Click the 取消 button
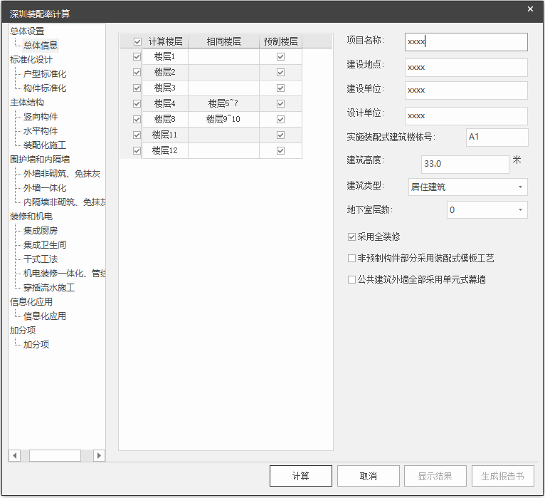This screenshot has width=545, height=498. (368, 476)
